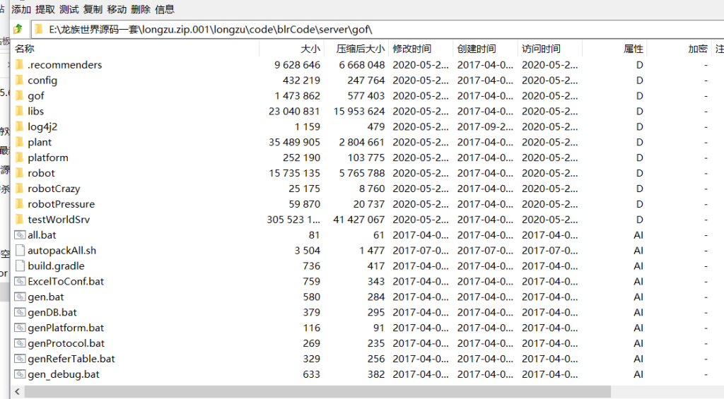The height and width of the screenshot is (399, 724).
Task: Select the config folder icon
Action: [x=19, y=81]
